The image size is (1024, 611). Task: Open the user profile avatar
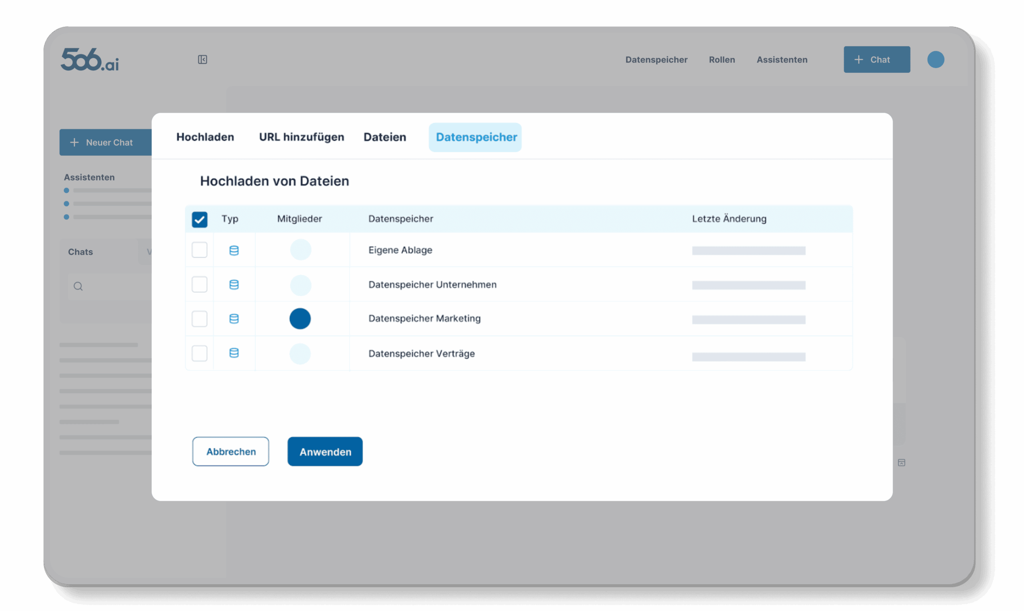tap(936, 60)
